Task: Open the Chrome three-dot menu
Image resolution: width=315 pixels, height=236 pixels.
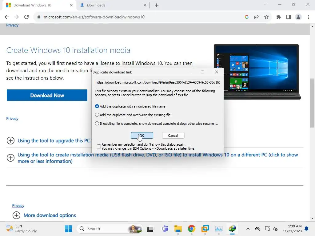Action: coord(308,17)
